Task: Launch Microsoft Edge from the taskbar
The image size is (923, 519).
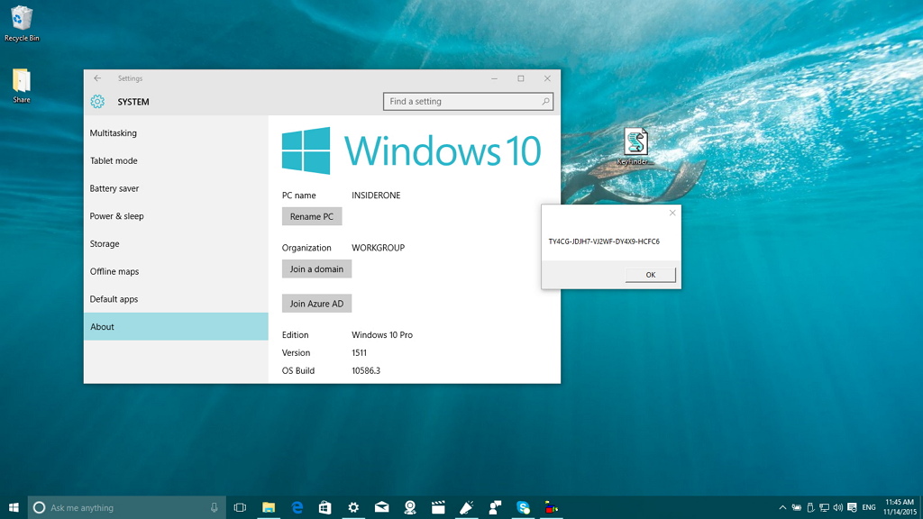Action: coord(297,507)
